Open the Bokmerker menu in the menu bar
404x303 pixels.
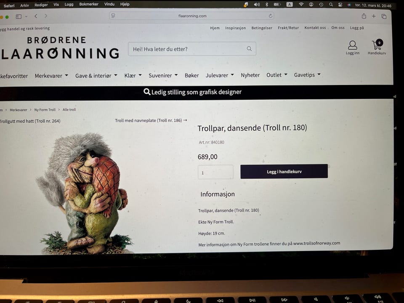pos(89,4)
